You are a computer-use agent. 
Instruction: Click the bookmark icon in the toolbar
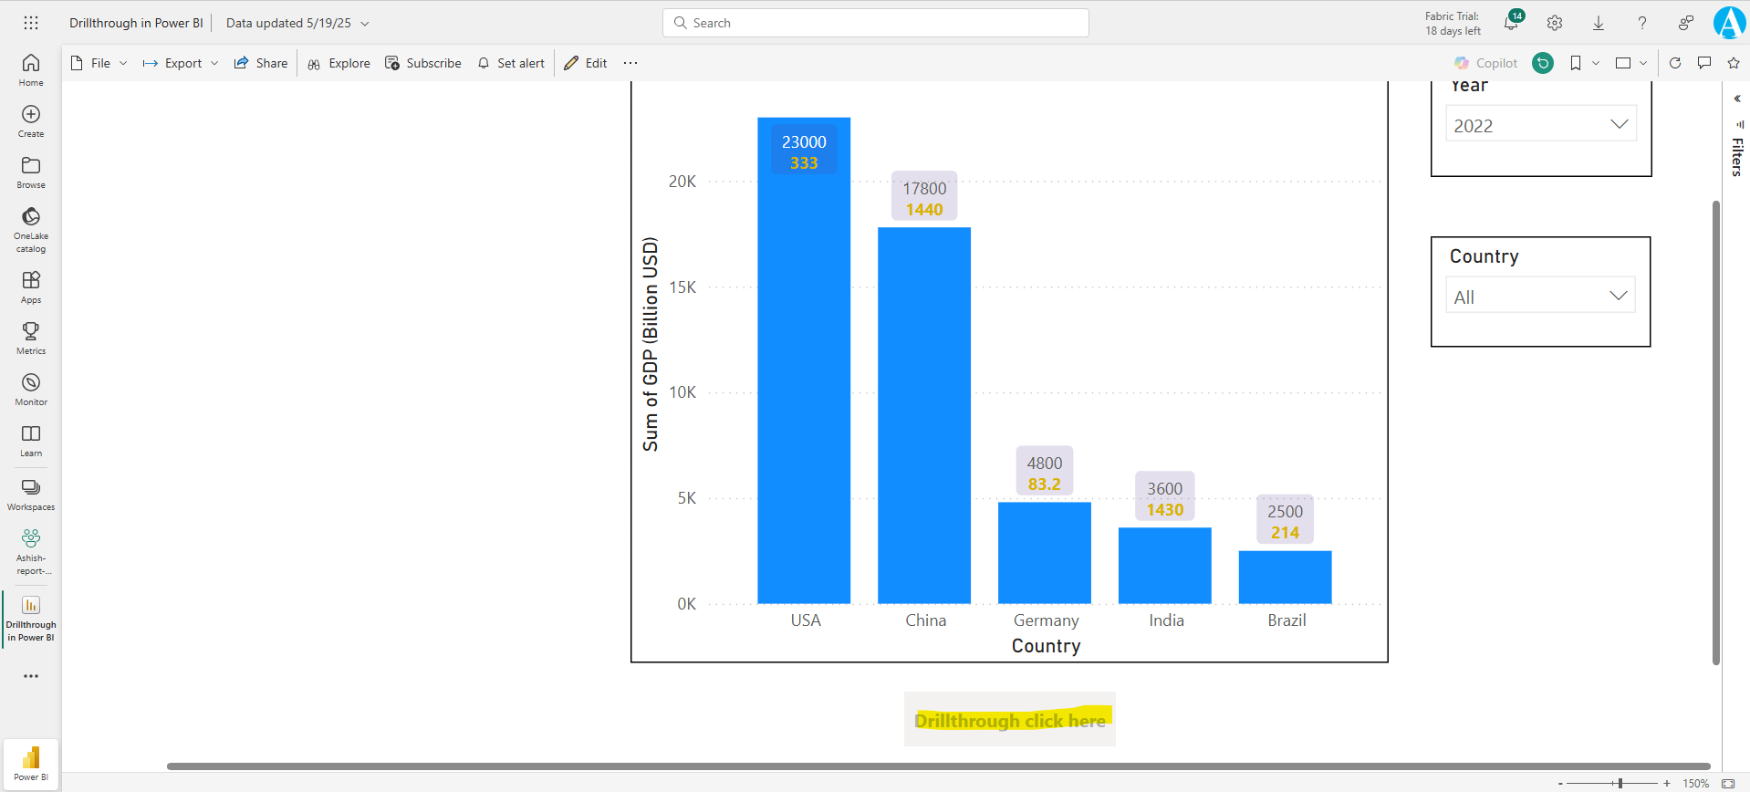pos(1576,63)
